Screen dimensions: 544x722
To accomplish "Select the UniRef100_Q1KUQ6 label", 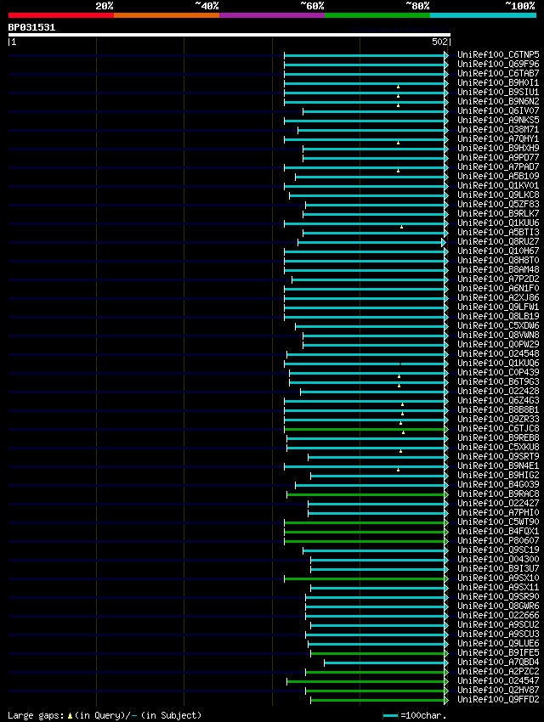I will point(498,364).
